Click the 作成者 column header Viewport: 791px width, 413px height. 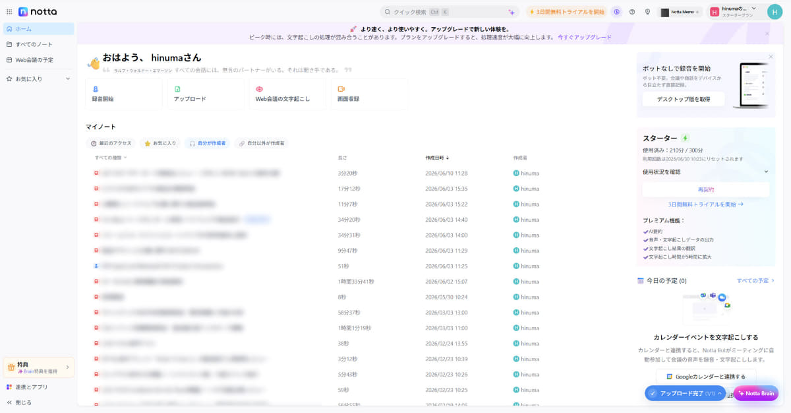pyautogui.click(x=520, y=158)
